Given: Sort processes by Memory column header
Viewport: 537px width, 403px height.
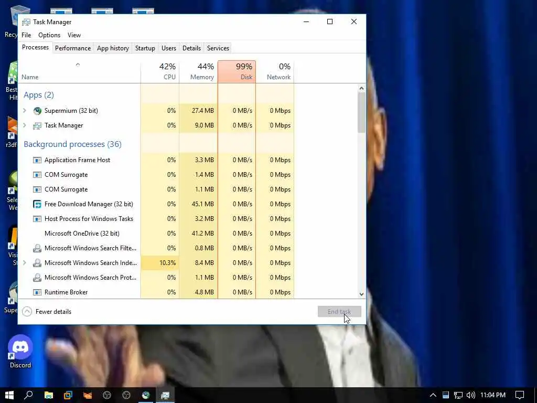Looking at the screenshot, I should (198, 71).
